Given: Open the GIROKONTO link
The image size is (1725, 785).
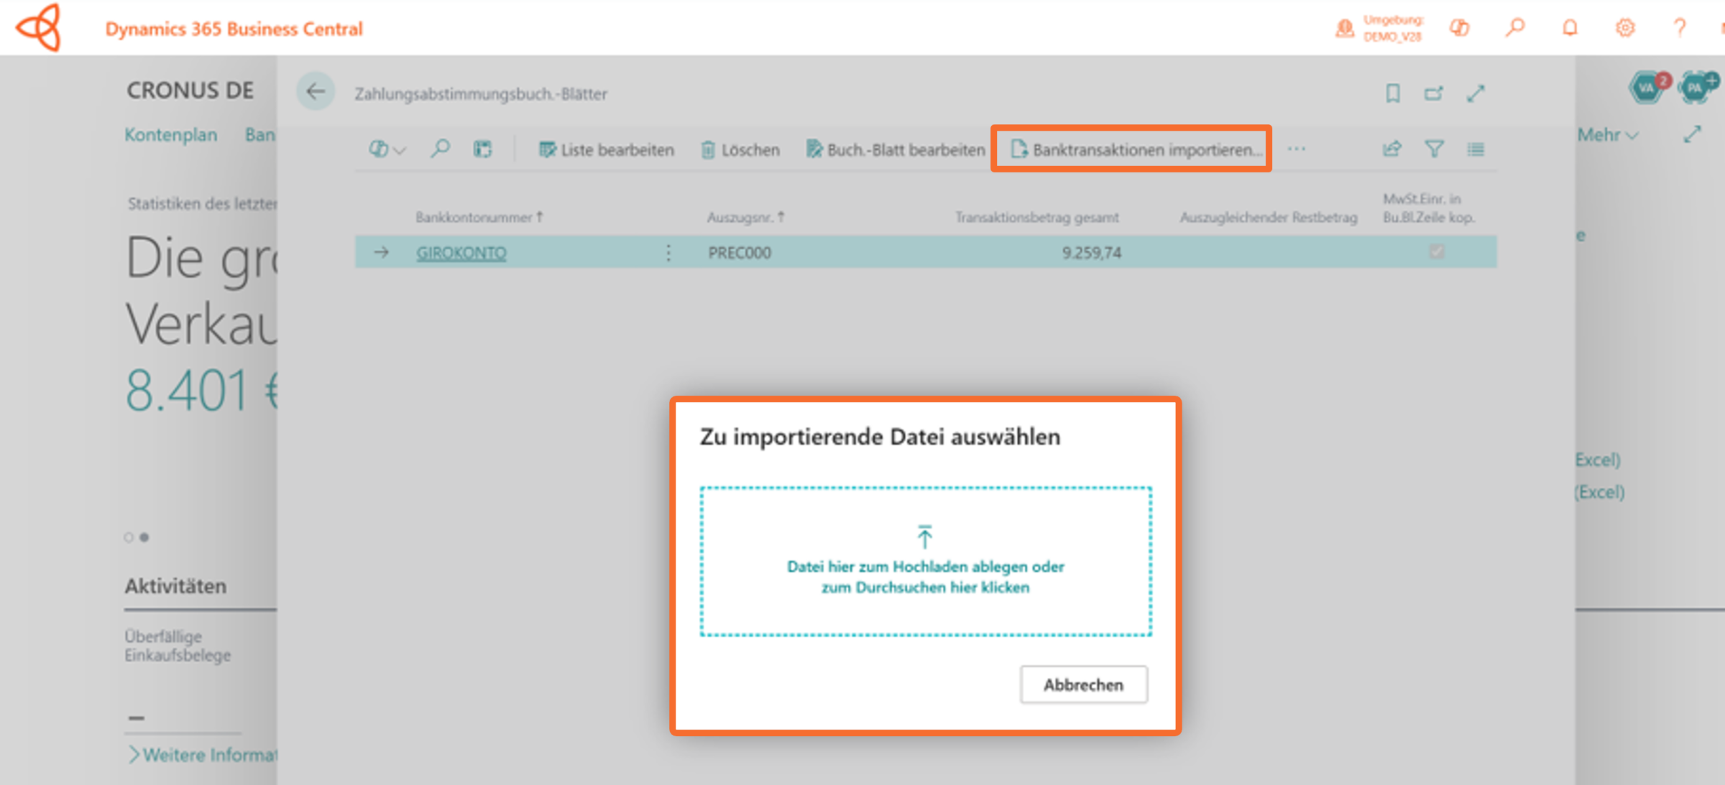Looking at the screenshot, I should coord(461,253).
